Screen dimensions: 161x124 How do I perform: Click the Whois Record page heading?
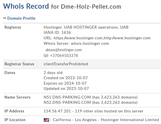[x=26, y=6]
